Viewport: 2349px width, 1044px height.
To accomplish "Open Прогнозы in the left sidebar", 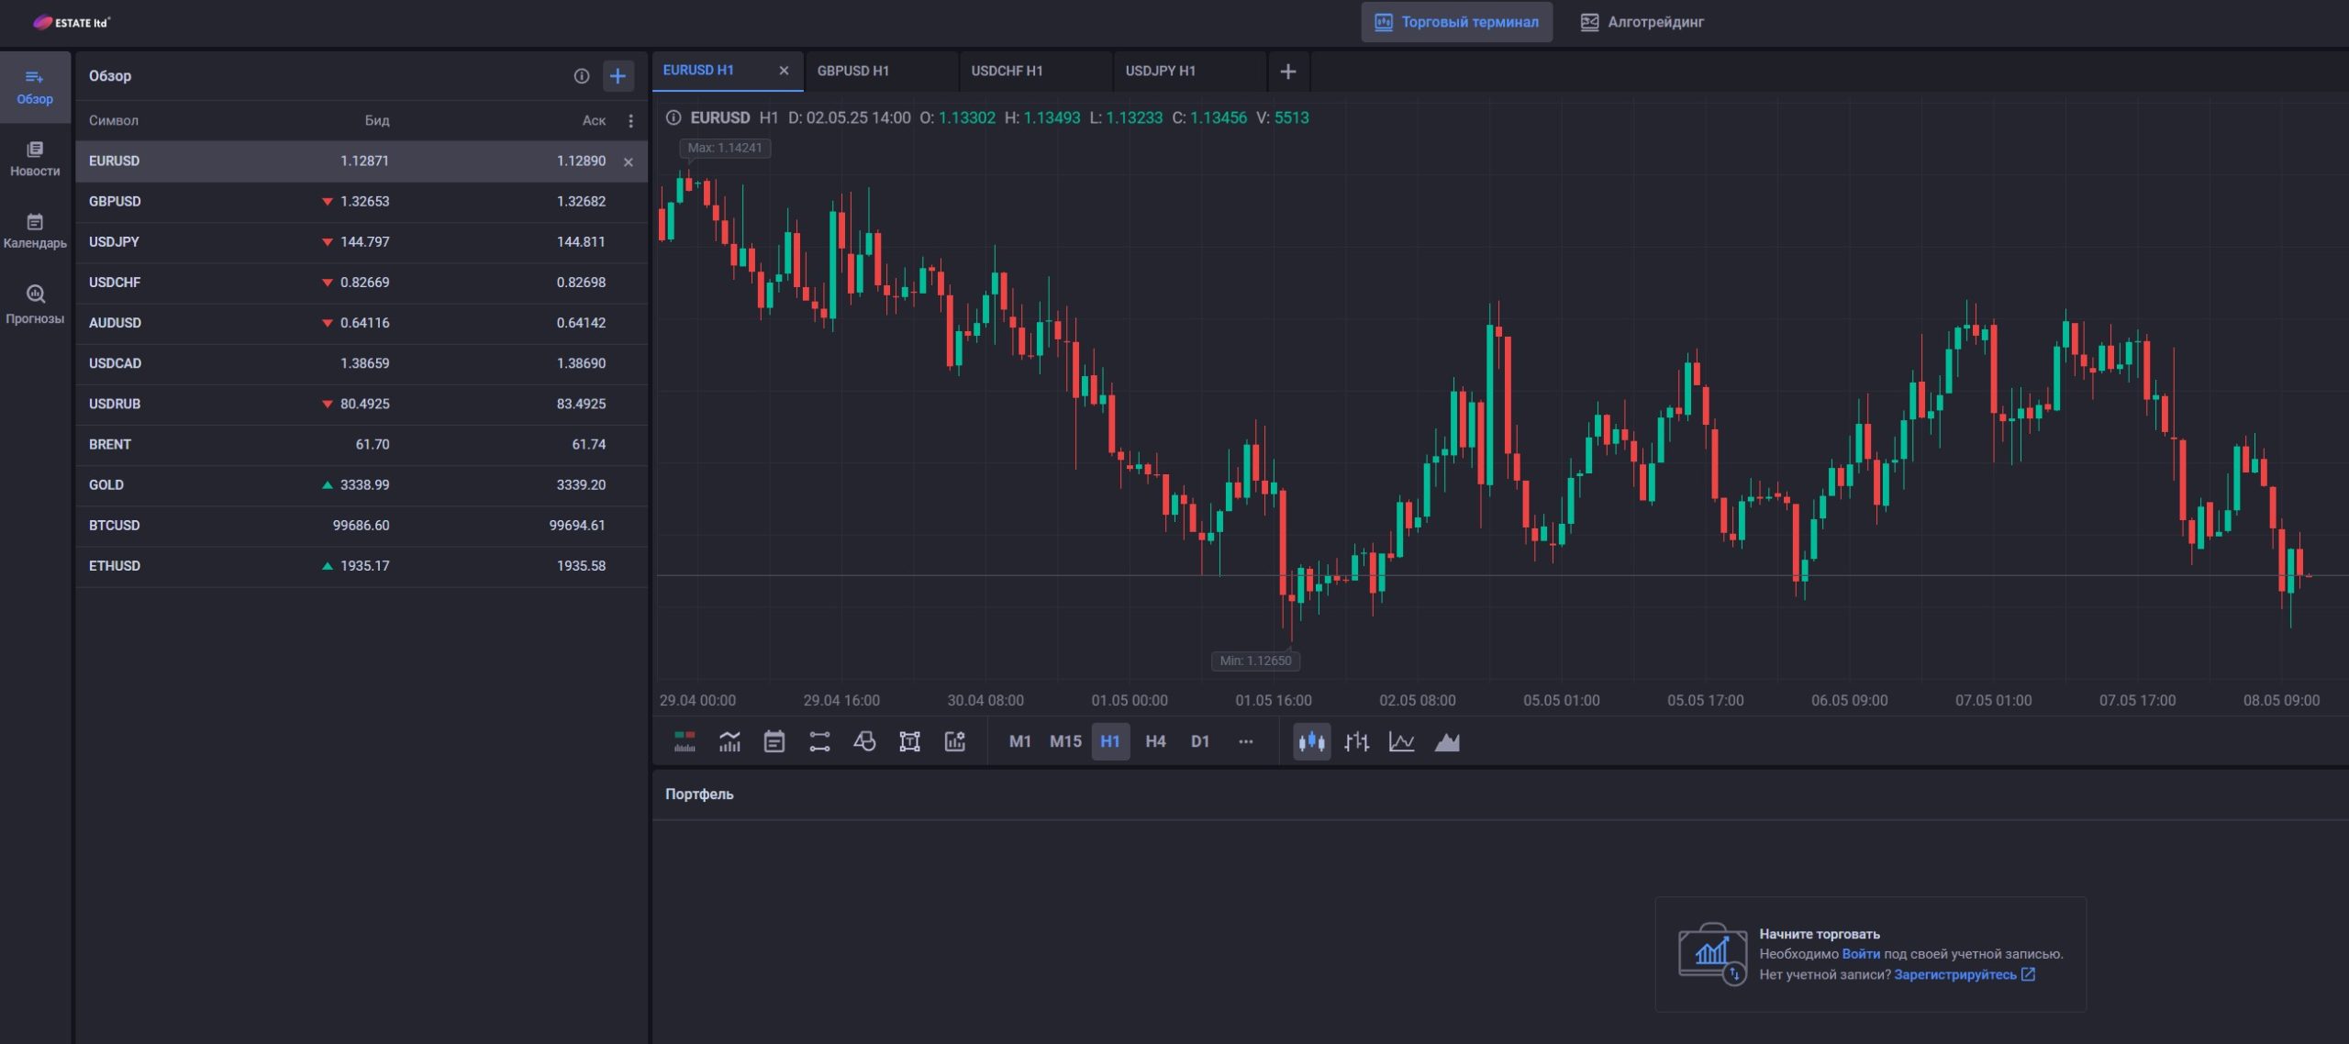I will click(x=35, y=304).
